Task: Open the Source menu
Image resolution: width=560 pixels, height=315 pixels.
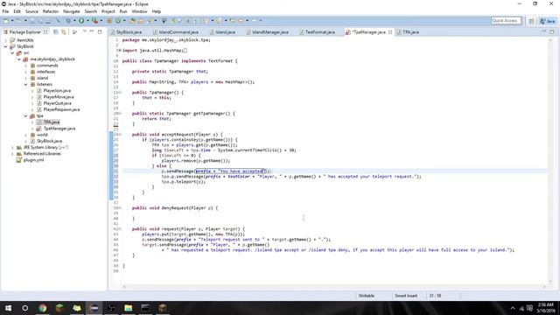Action: (x=31, y=11)
